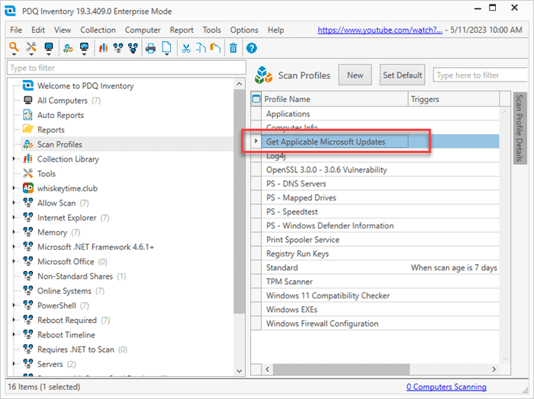Click the PDQ icon next to Welcome to PDQ Inventory

[28, 85]
